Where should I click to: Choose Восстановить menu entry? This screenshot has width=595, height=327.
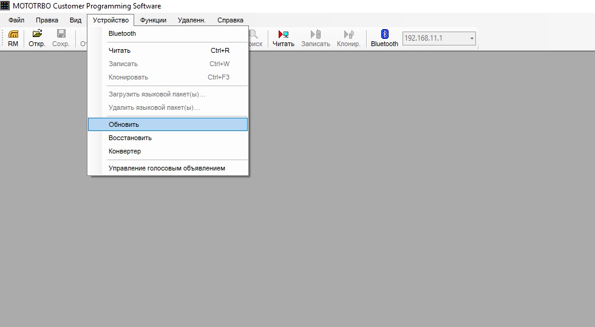click(168, 138)
